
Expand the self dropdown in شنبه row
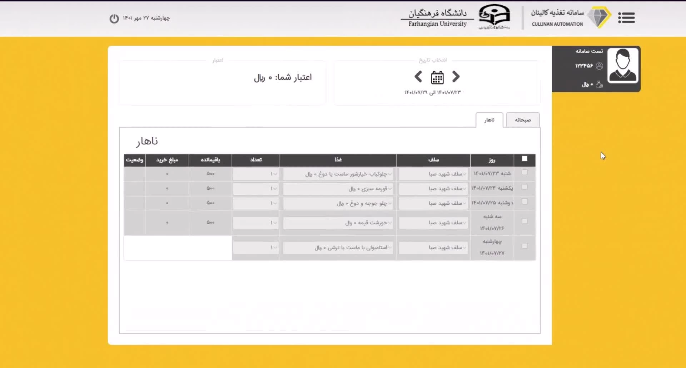(x=433, y=174)
